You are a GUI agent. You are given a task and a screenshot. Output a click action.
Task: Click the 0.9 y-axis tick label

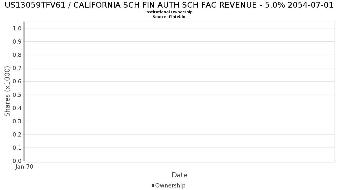pyautogui.click(x=17, y=42)
